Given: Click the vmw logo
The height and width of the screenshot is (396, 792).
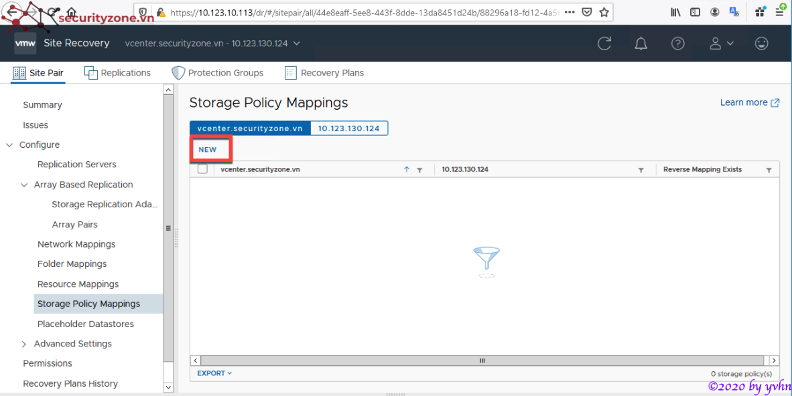Looking at the screenshot, I should click(25, 43).
